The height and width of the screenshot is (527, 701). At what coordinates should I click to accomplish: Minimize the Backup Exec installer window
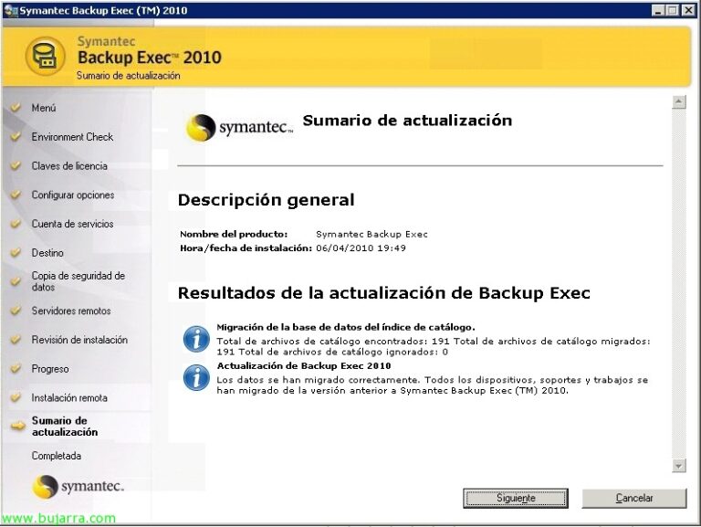pyautogui.click(x=657, y=10)
